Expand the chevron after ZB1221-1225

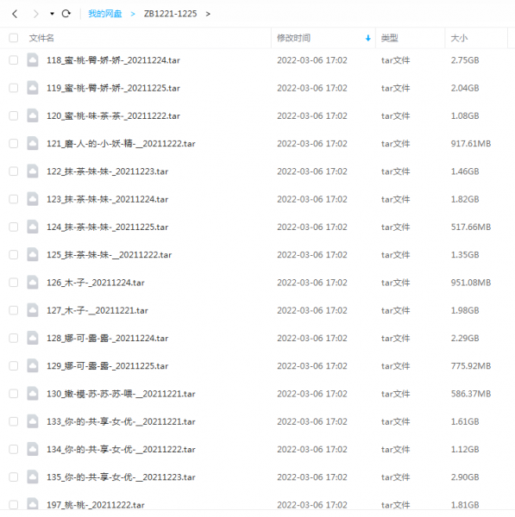point(208,14)
